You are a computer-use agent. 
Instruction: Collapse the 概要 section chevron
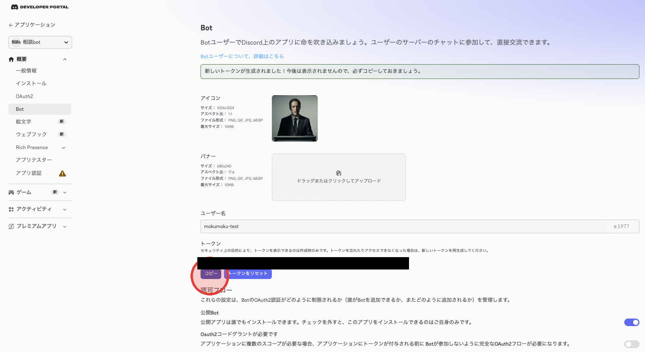65,59
